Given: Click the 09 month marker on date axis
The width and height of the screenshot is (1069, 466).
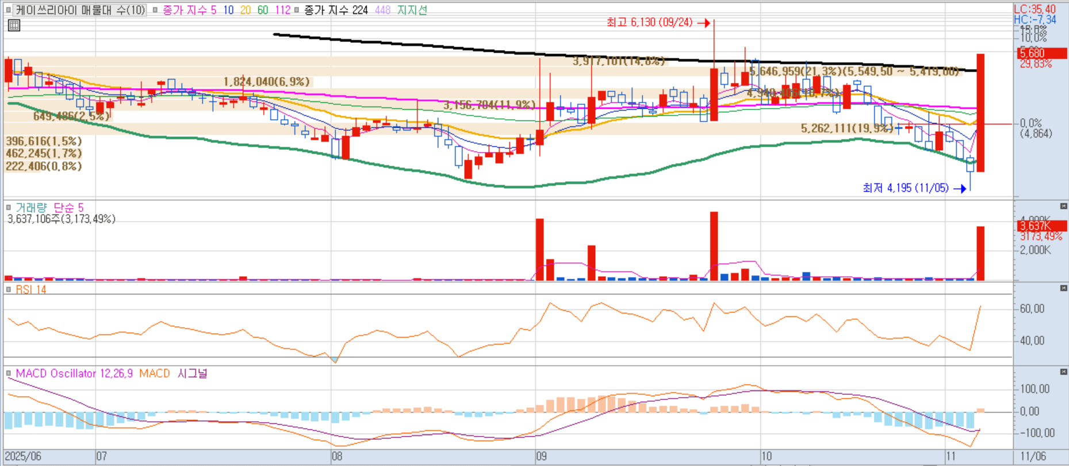Looking at the screenshot, I should pos(542,456).
